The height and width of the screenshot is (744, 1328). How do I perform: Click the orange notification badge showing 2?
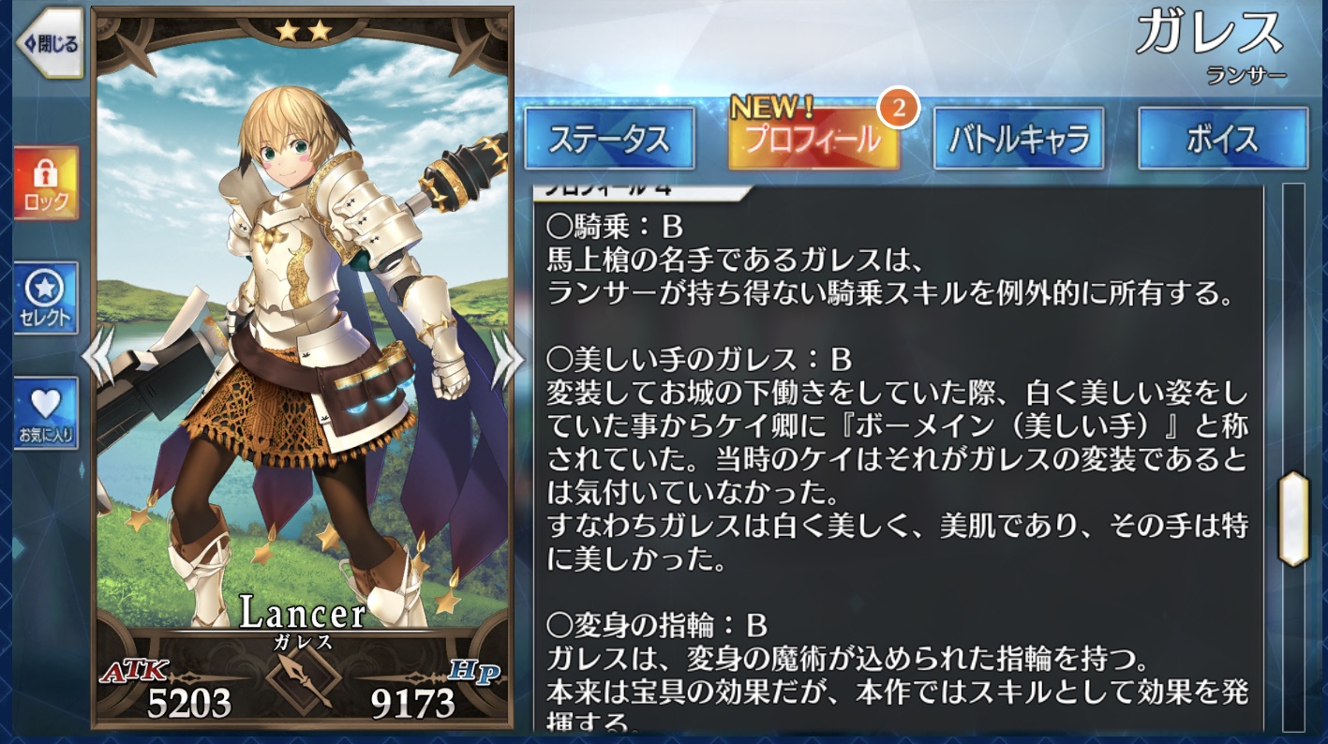[x=898, y=110]
